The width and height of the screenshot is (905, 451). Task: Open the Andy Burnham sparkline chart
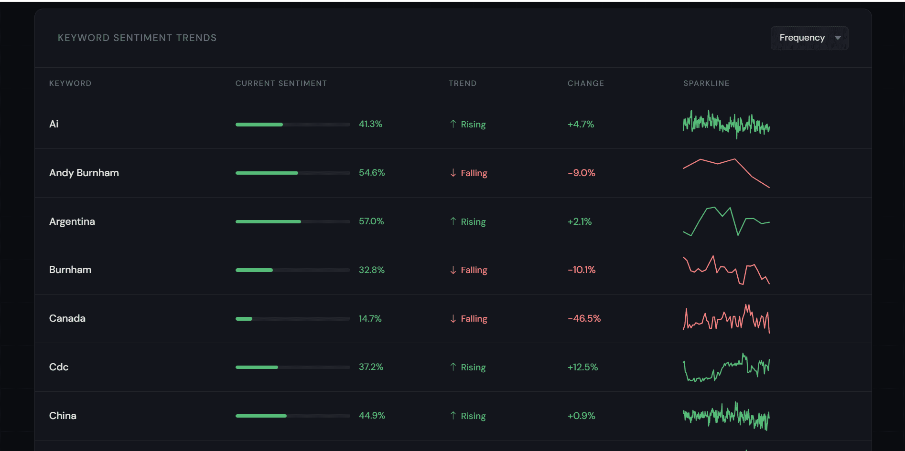(x=726, y=173)
